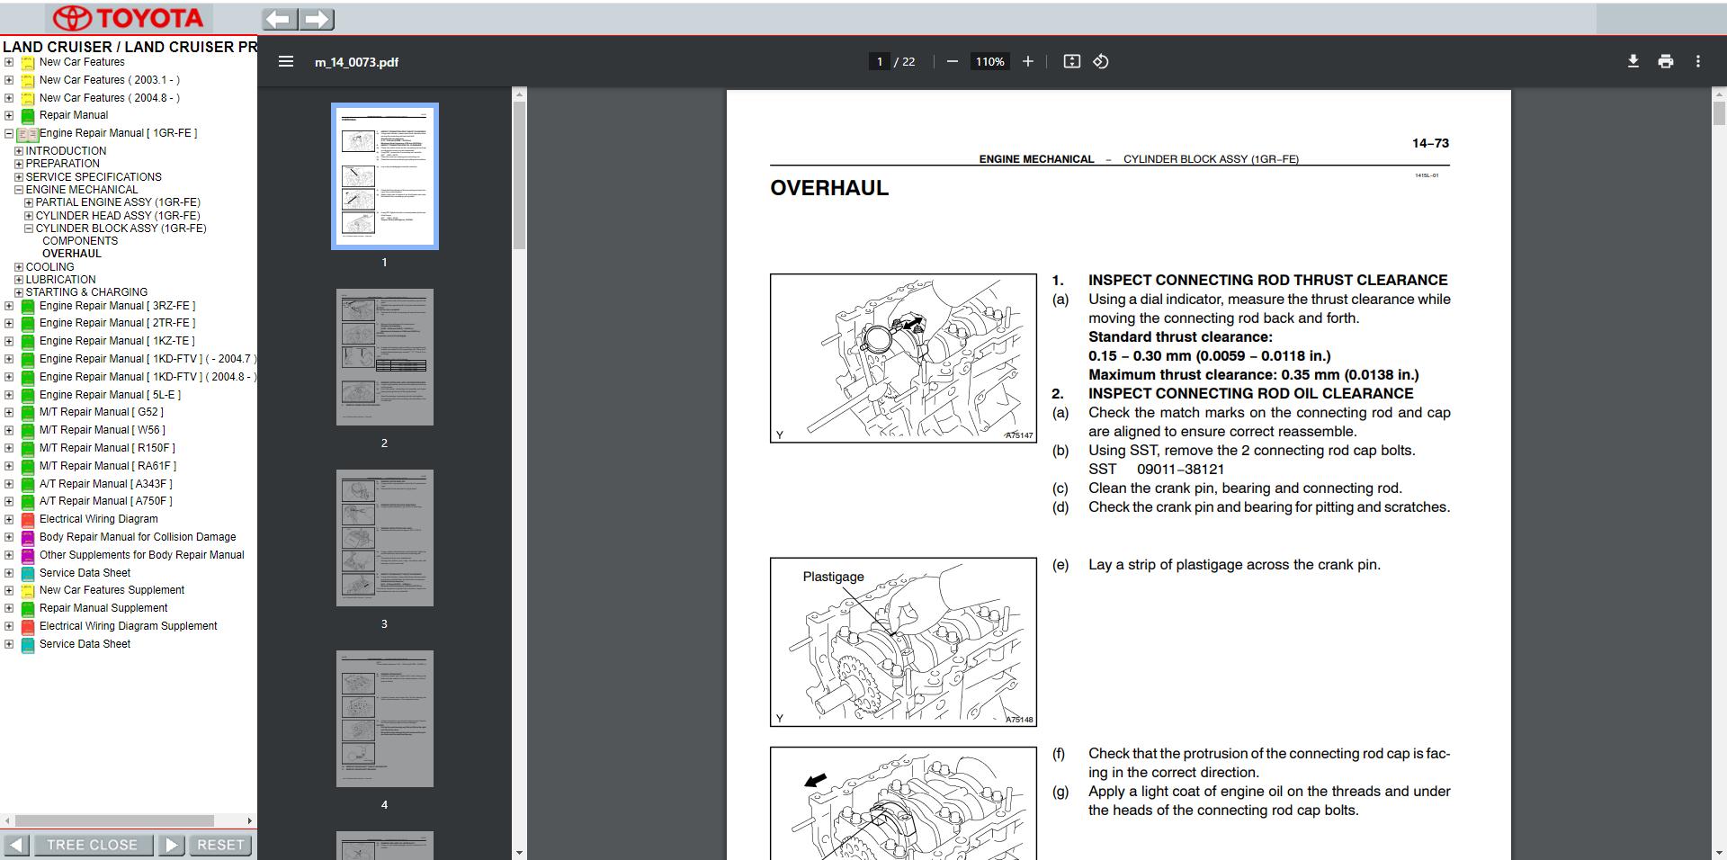This screenshot has width=1727, height=860.
Task: Open CYLINDER HEAD ASSY (1GR-FE) item
Action: (x=118, y=216)
